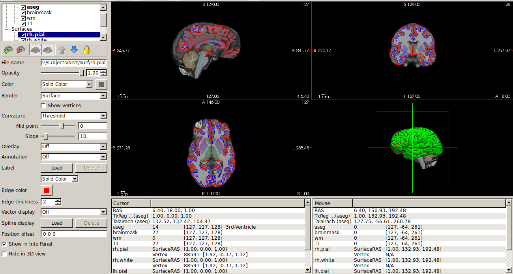Select the wm layer name in the tree
The width and height of the screenshot is (513, 274).
[31, 19]
